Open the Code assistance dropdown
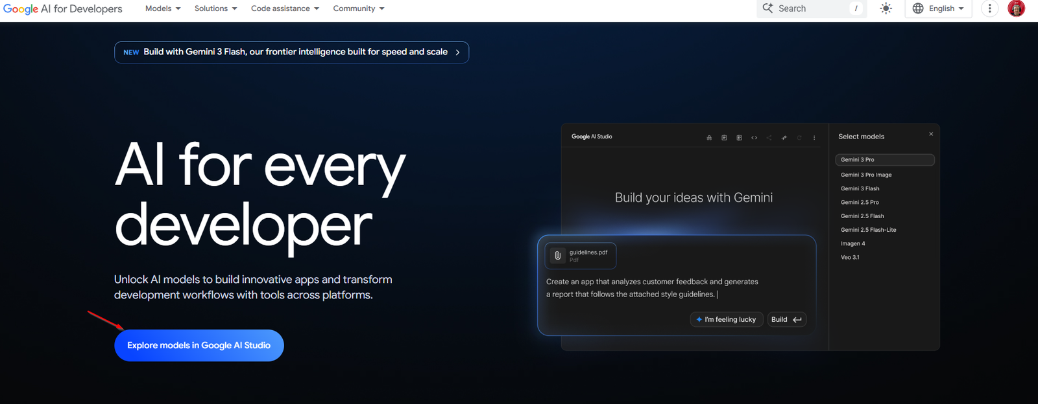The height and width of the screenshot is (404, 1038). pos(285,8)
